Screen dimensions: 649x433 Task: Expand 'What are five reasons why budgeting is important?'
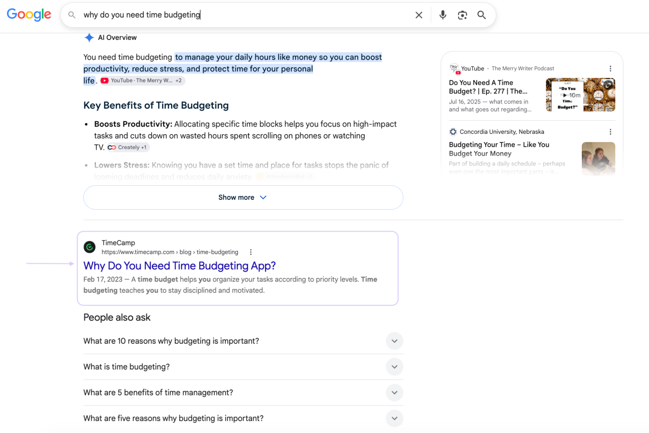point(243,418)
